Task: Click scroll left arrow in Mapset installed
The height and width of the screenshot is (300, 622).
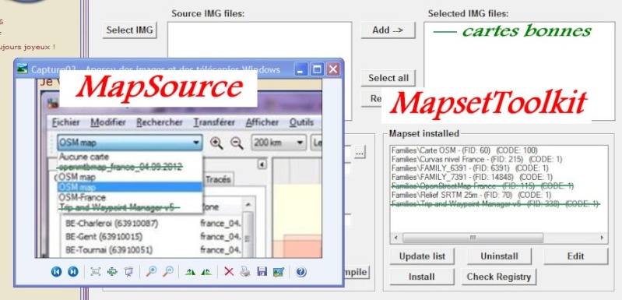Action: [396, 238]
